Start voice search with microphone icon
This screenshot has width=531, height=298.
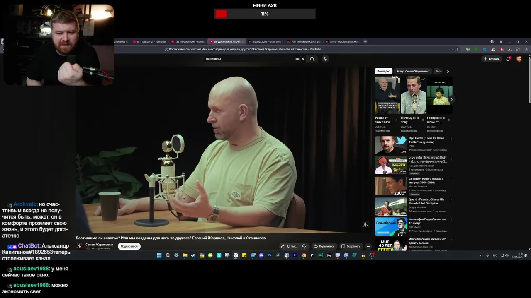(325, 59)
